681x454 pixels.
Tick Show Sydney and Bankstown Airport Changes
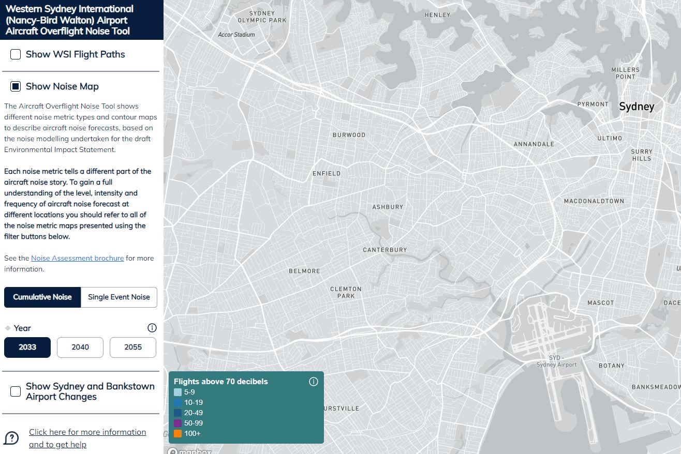pyautogui.click(x=16, y=391)
